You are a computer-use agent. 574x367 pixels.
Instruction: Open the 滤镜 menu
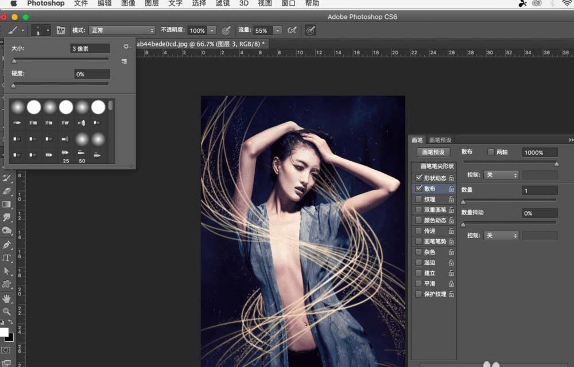point(222,3)
